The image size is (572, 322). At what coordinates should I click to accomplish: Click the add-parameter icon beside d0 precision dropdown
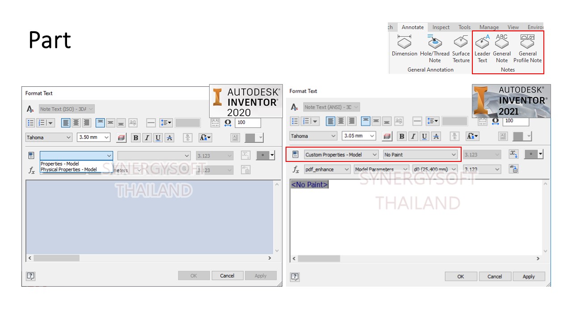513,169
